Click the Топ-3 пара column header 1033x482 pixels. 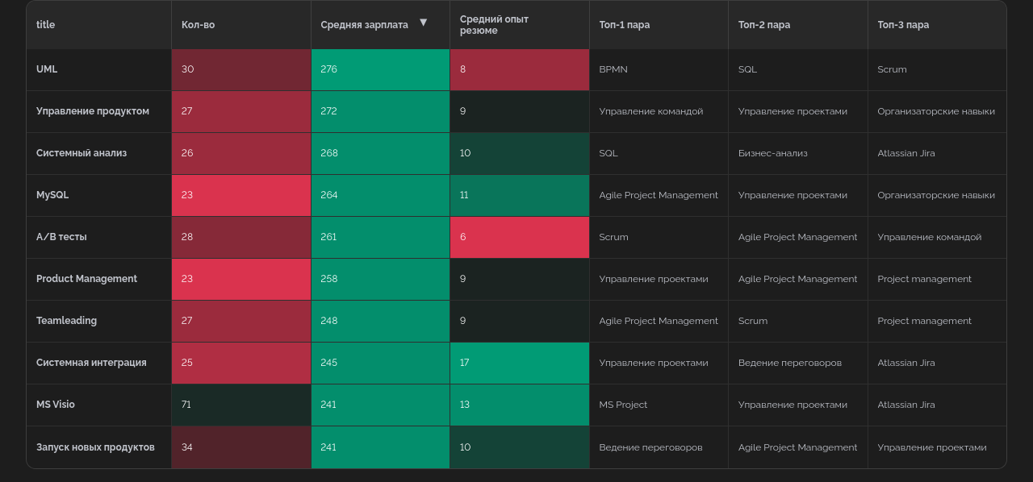tap(903, 25)
